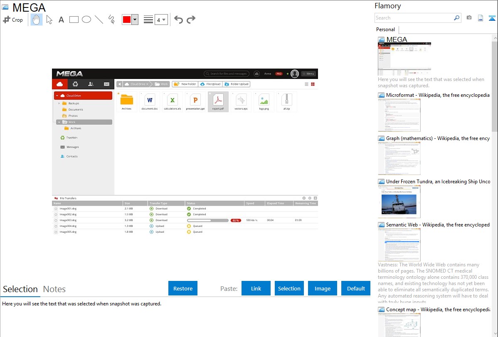Viewport: 498px width, 337px height.
Task: Pick the freehand scribble tool
Action: (111, 20)
